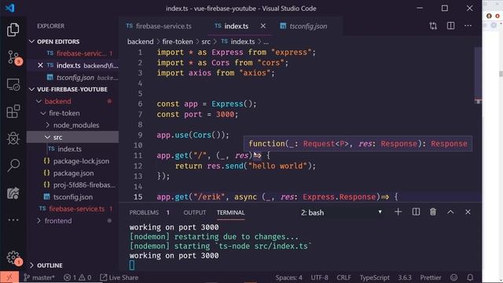Viewport: 503px width, 283px height.
Task: Create a new terminal with plus icon
Action: pyautogui.click(x=398, y=212)
